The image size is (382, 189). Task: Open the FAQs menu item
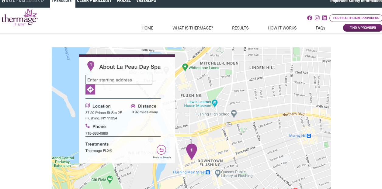pos(321,28)
